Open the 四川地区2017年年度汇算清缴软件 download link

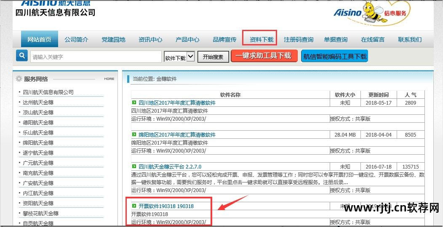[177, 103]
